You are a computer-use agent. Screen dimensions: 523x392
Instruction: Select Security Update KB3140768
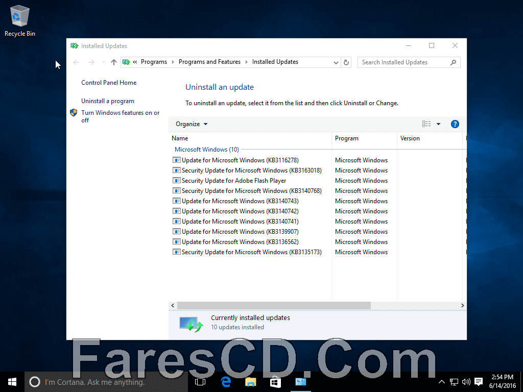pos(251,191)
